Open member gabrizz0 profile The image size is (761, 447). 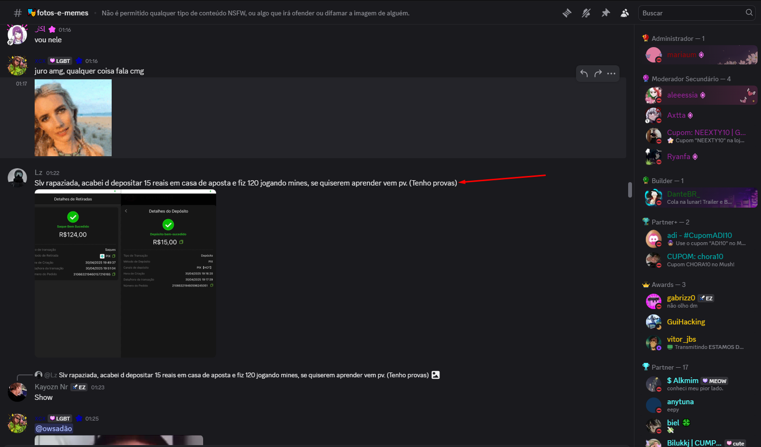tap(700, 301)
